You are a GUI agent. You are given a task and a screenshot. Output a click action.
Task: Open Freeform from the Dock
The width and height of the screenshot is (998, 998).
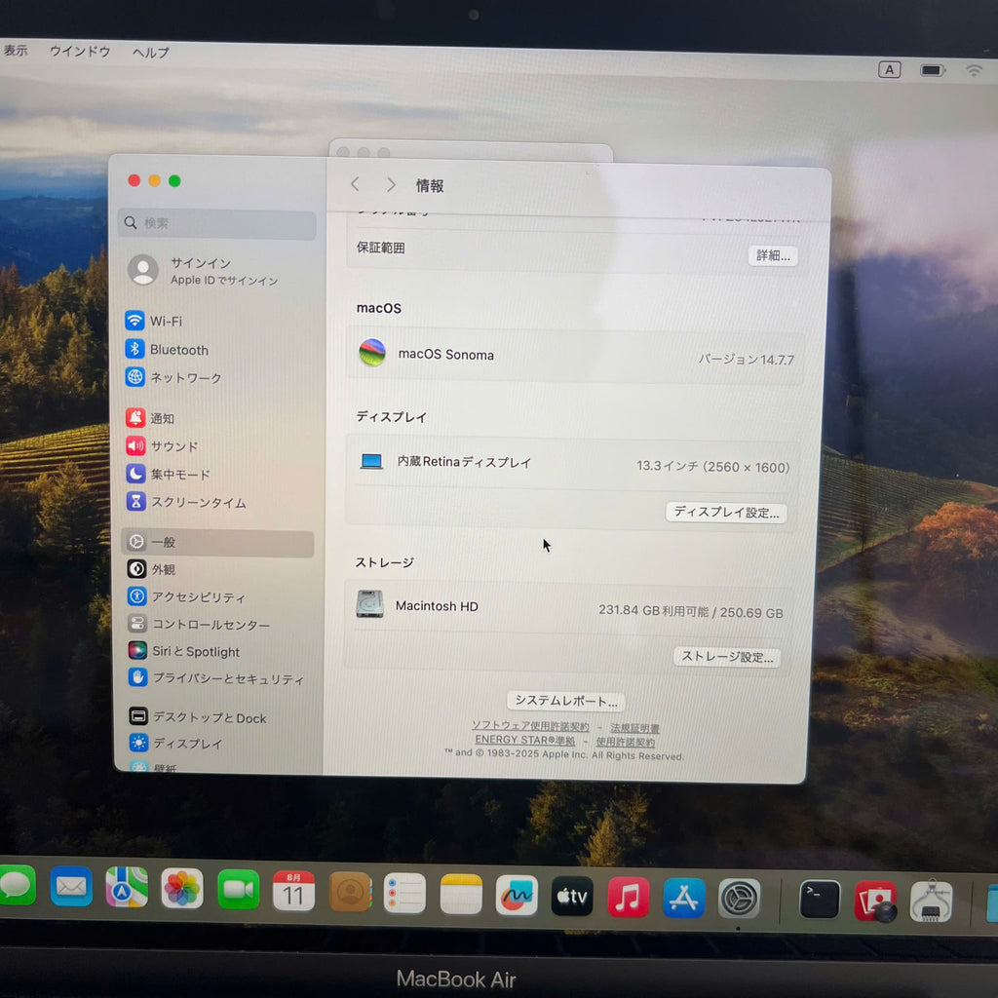point(517,896)
